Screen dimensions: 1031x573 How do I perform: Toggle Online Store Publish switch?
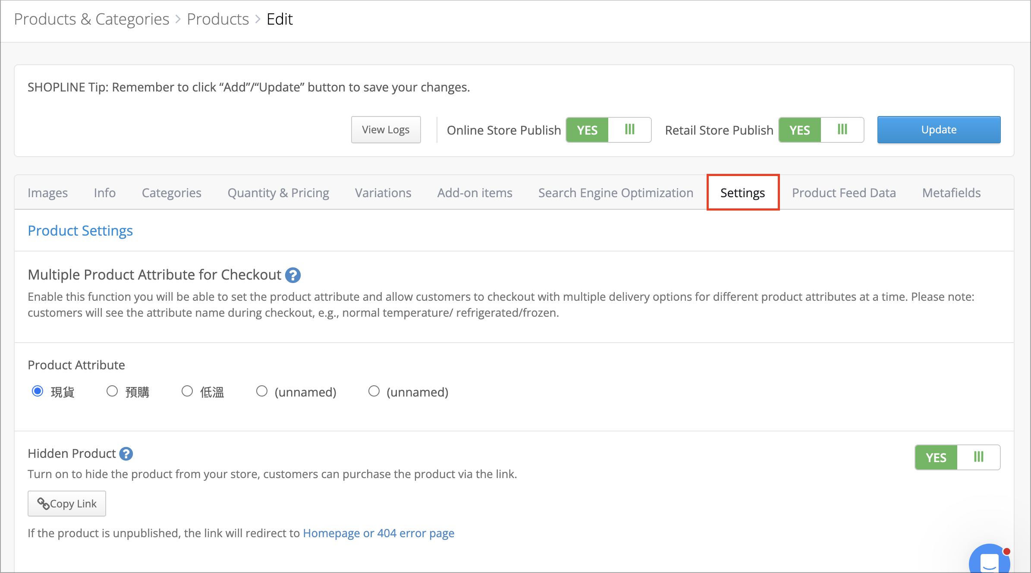tap(608, 130)
